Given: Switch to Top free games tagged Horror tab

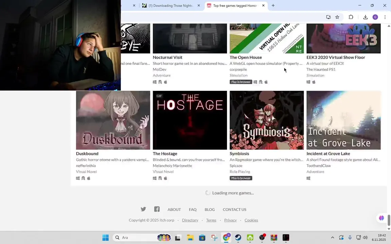Looking at the screenshot, I should click(235, 5).
